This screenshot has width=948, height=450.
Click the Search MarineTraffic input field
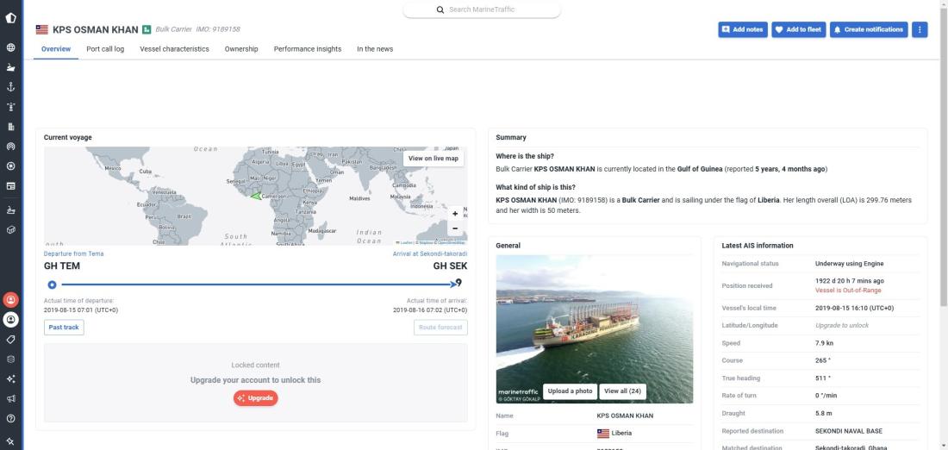[x=482, y=9]
